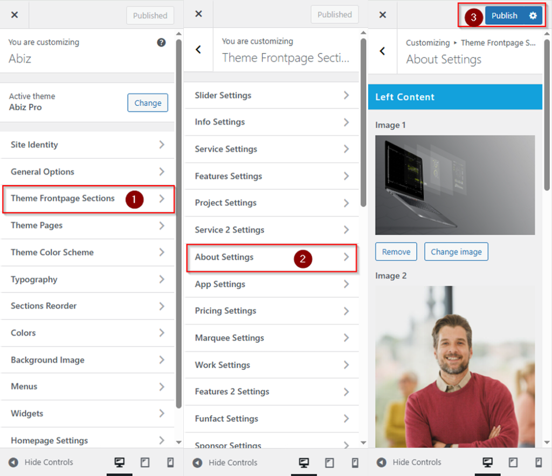Expand the Pricing Settings chevron
The height and width of the screenshot is (476, 552).
click(x=346, y=311)
